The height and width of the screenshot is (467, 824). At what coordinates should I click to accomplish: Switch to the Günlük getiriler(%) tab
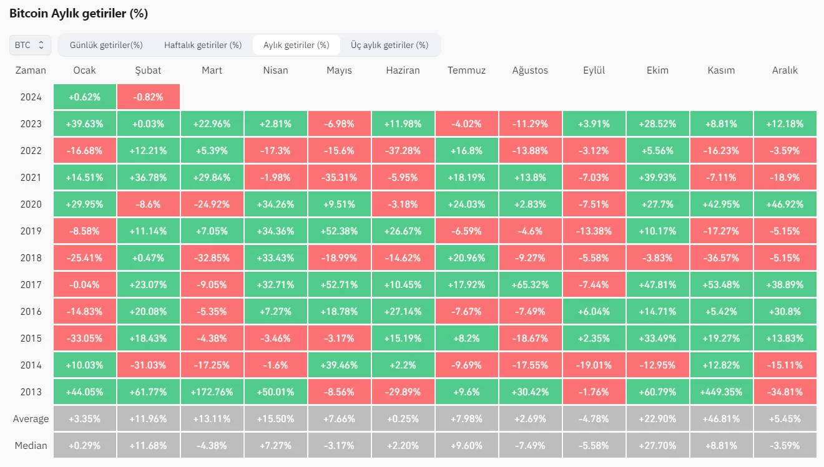point(106,45)
